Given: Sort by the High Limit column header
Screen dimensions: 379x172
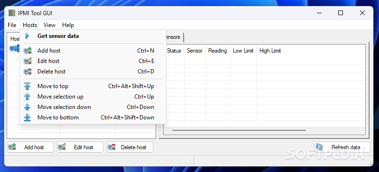Looking at the screenshot, I should (x=270, y=51).
